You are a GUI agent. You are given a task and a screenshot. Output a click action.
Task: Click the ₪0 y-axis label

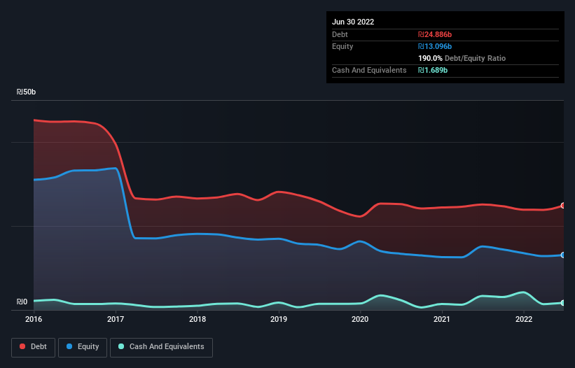coord(22,302)
